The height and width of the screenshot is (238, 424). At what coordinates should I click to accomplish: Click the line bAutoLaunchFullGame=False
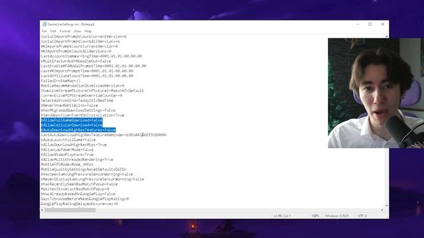coord(68,139)
